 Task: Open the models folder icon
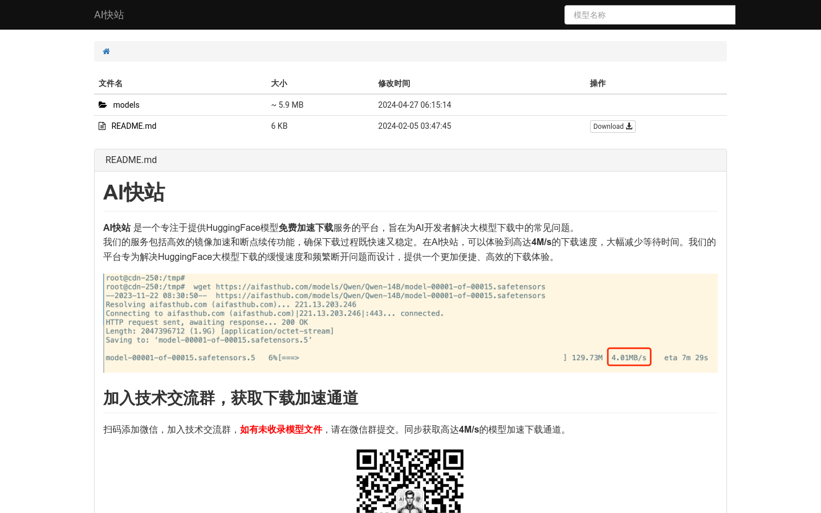(103, 105)
